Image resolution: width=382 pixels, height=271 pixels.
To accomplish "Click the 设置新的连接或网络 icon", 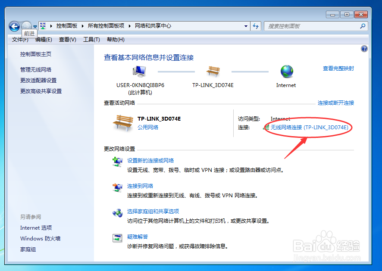I will tap(117, 162).
